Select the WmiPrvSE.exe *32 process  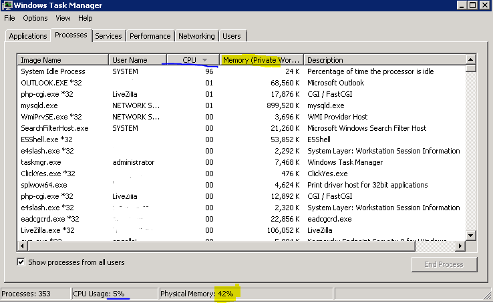(x=241, y=117)
